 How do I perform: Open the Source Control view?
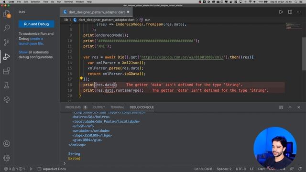click(7, 42)
